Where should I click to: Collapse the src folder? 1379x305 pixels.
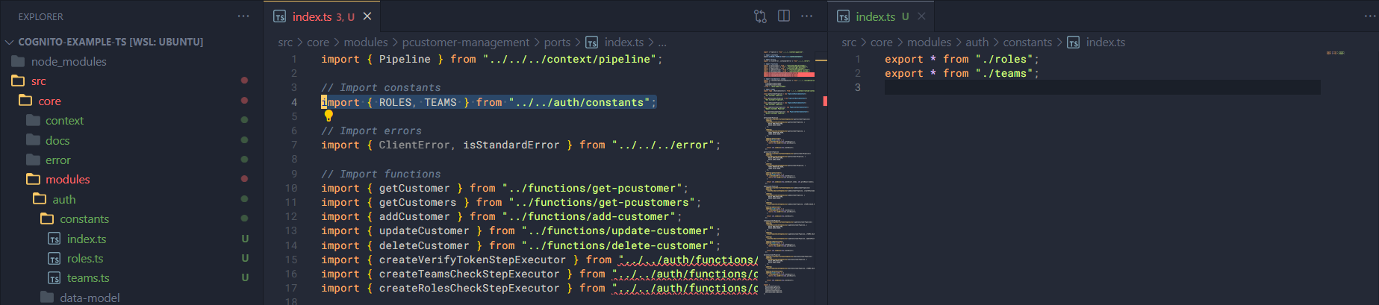click(x=38, y=81)
